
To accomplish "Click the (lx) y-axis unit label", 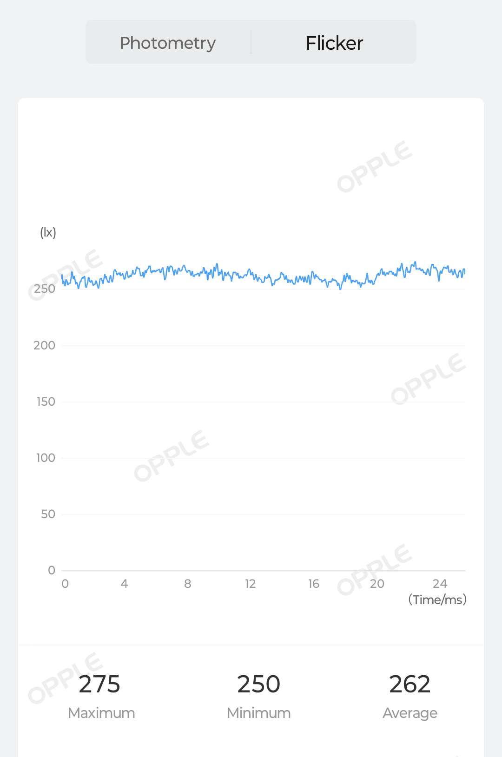I will coord(48,232).
